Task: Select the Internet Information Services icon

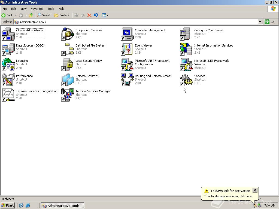Action: point(186,49)
